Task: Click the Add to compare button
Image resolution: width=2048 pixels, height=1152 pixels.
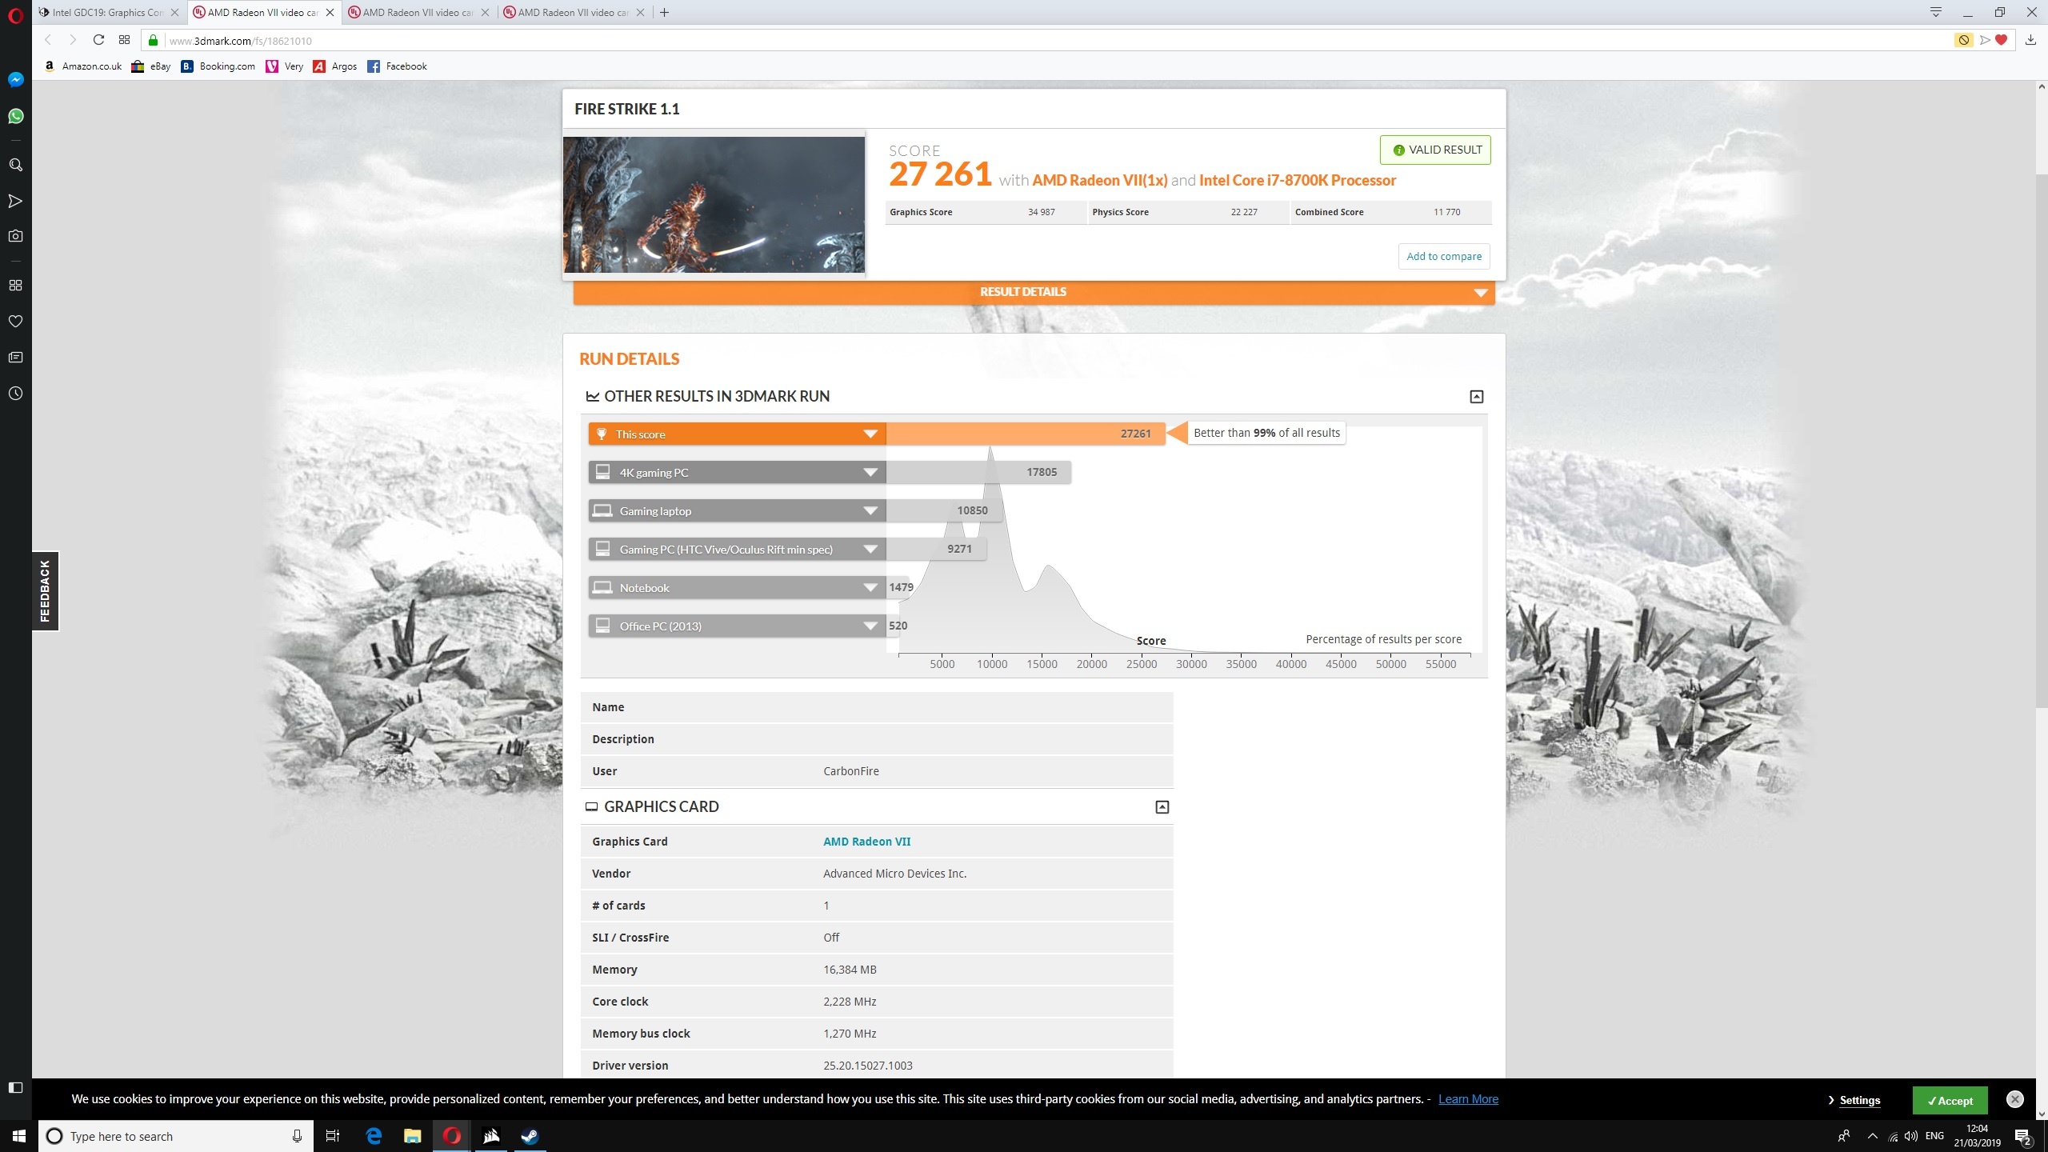Action: pyautogui.click(x=1444, y=257)
